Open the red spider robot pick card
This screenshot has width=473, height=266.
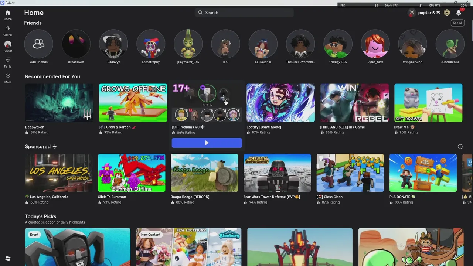[x=300, y=247]
